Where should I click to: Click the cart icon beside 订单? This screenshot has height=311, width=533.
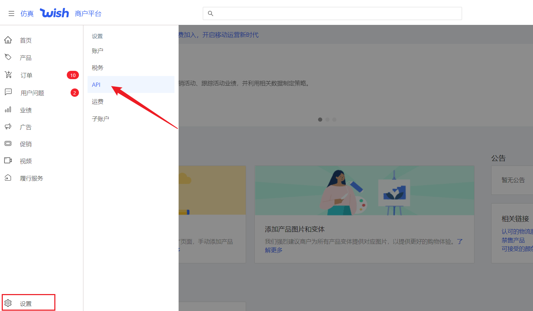[8, 75]
